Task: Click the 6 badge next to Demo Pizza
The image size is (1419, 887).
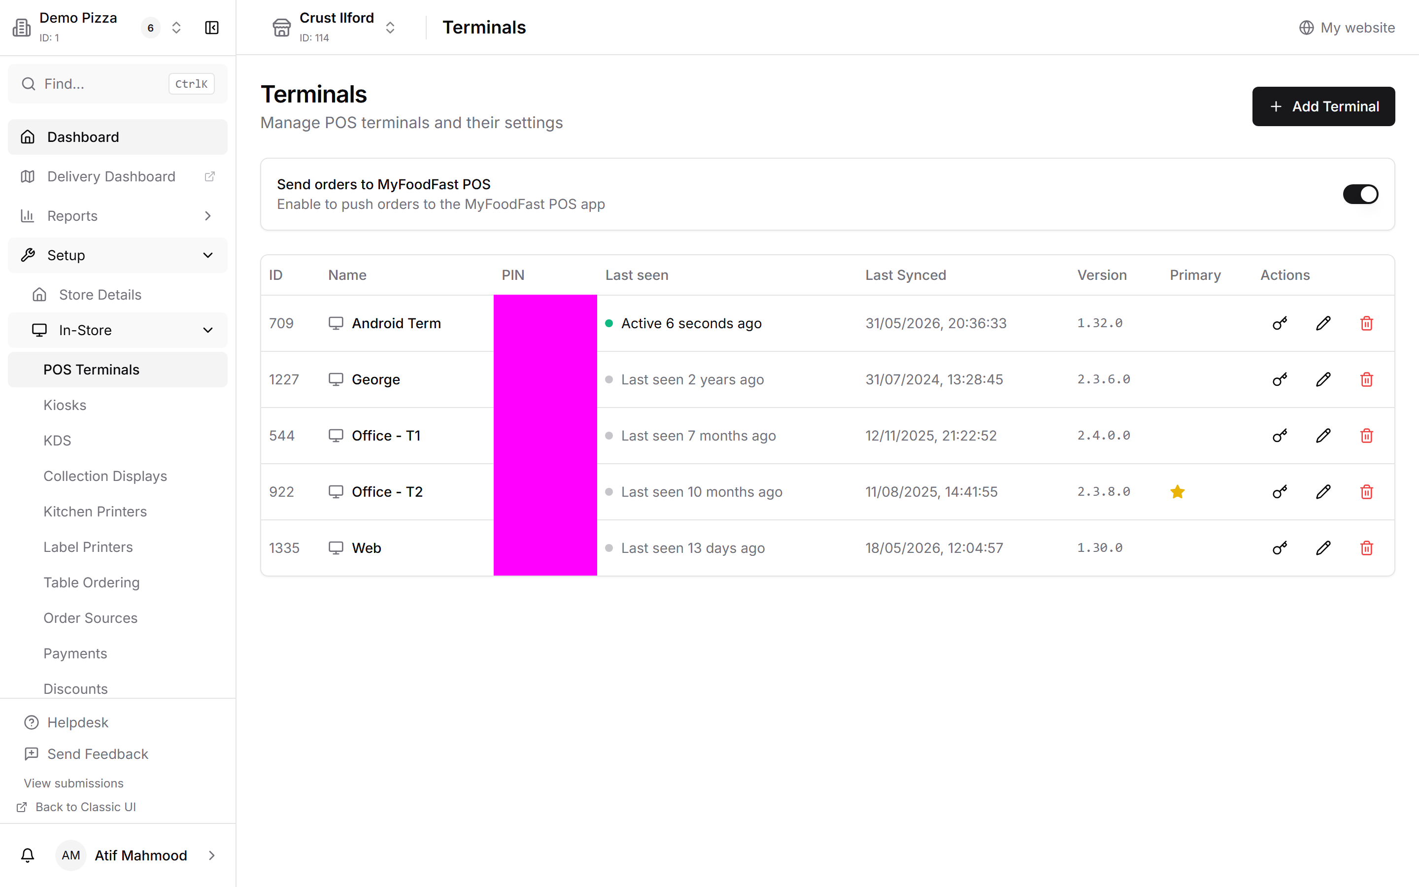Action: (150, 28)
